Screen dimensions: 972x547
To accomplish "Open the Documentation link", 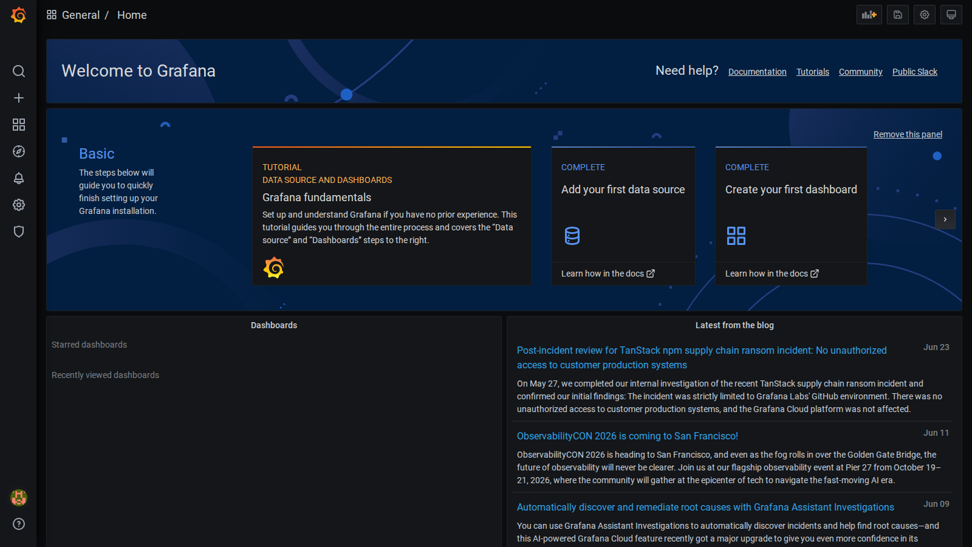I will coord(758,72).
